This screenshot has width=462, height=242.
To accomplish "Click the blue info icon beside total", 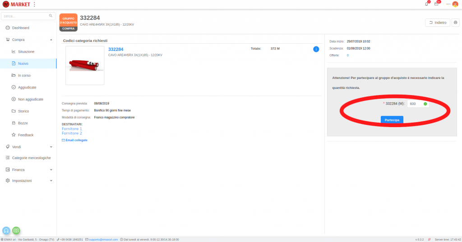I will point(316,49).
